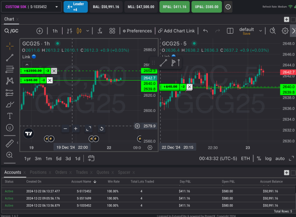The width and height of the screenshot is (296, 217).
Task: Open the TradingView logo link
Action: (29, 134)
